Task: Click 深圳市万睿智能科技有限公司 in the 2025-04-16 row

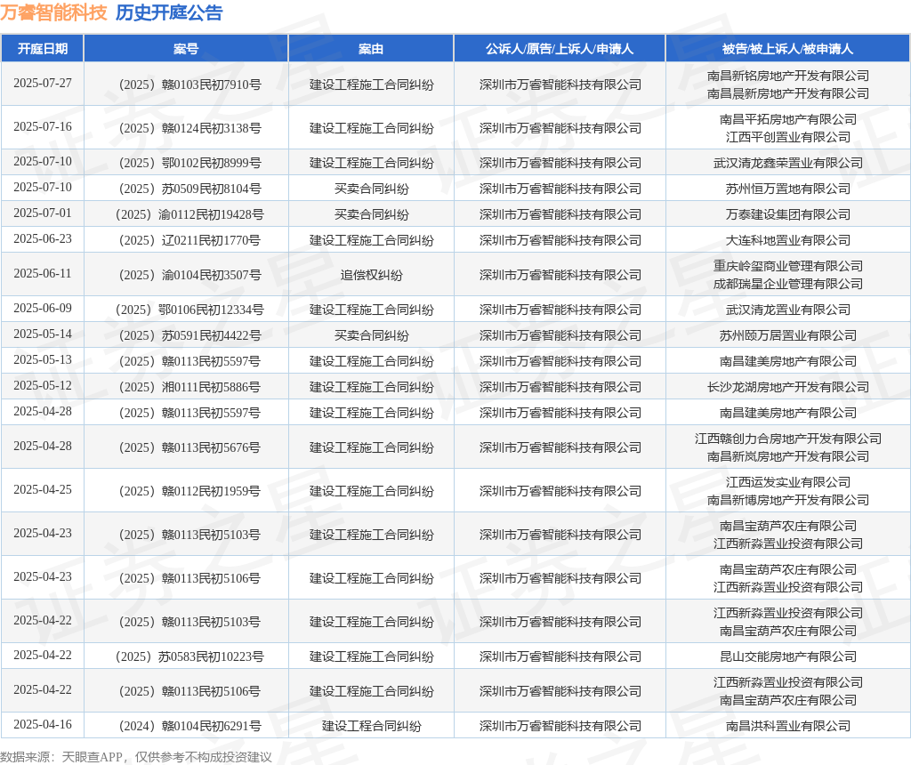Action: tap(560, 726)
